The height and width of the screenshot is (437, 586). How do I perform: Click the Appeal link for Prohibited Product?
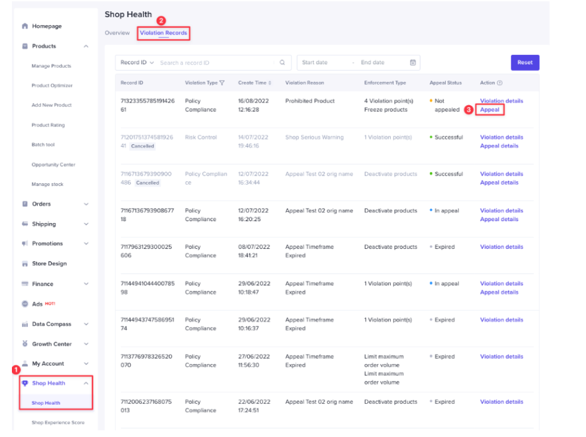point(490,110)
